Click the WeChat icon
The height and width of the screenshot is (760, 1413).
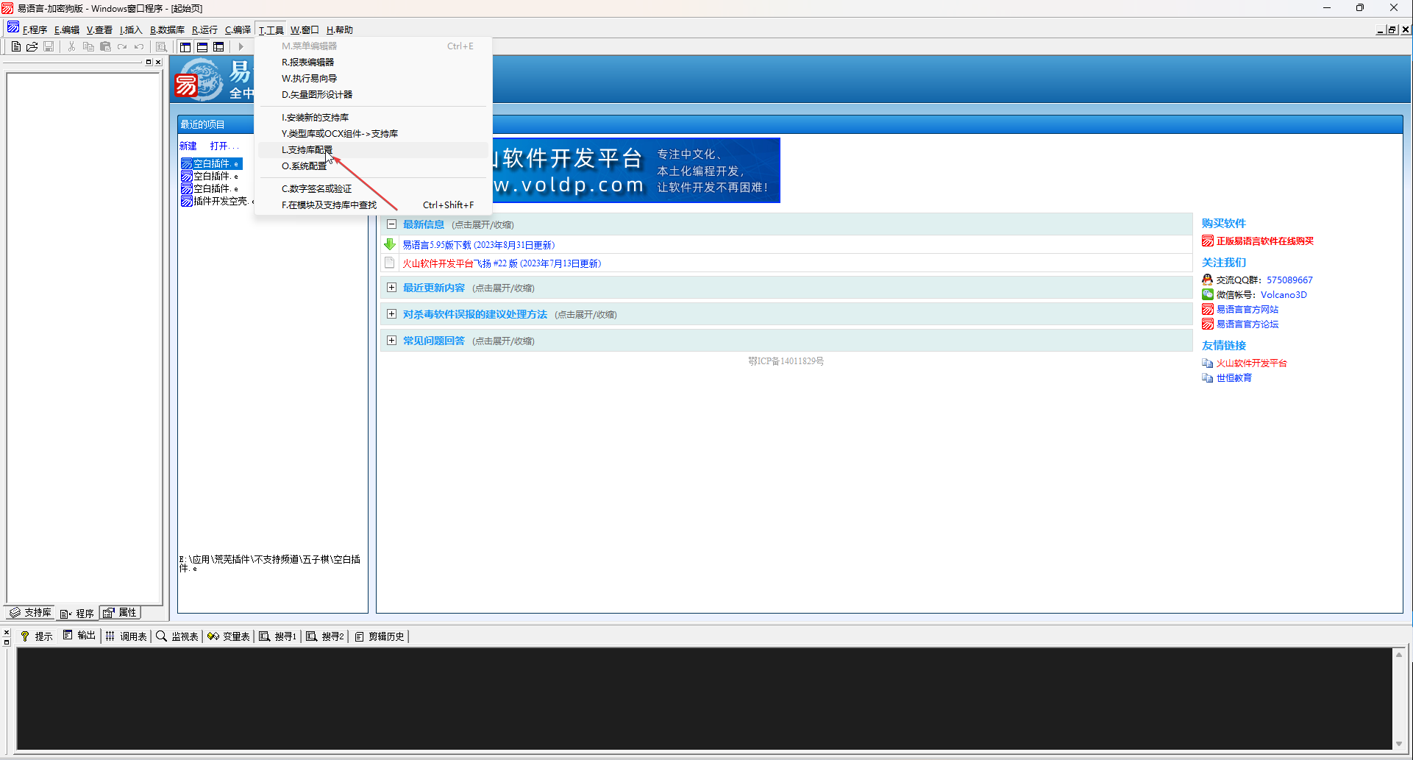1207,294
